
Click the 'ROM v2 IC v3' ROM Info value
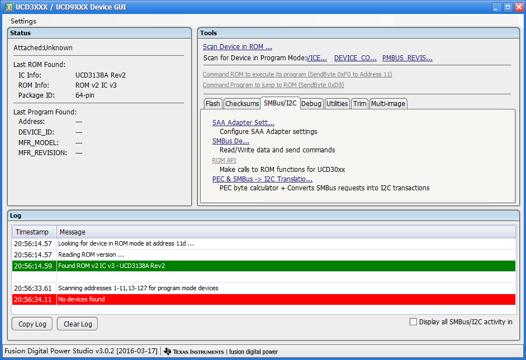click(96, 85)
